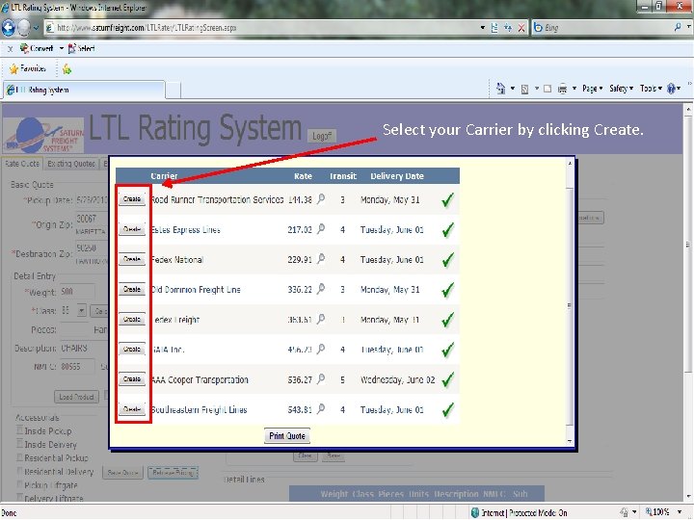Image resolution: width=694 pixels, height=520 pixels.
Task: Toggle the Inside Delivery checkbox
Action: 19,444
